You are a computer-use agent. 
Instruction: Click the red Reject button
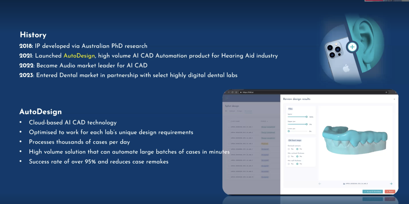click(389, 191)
